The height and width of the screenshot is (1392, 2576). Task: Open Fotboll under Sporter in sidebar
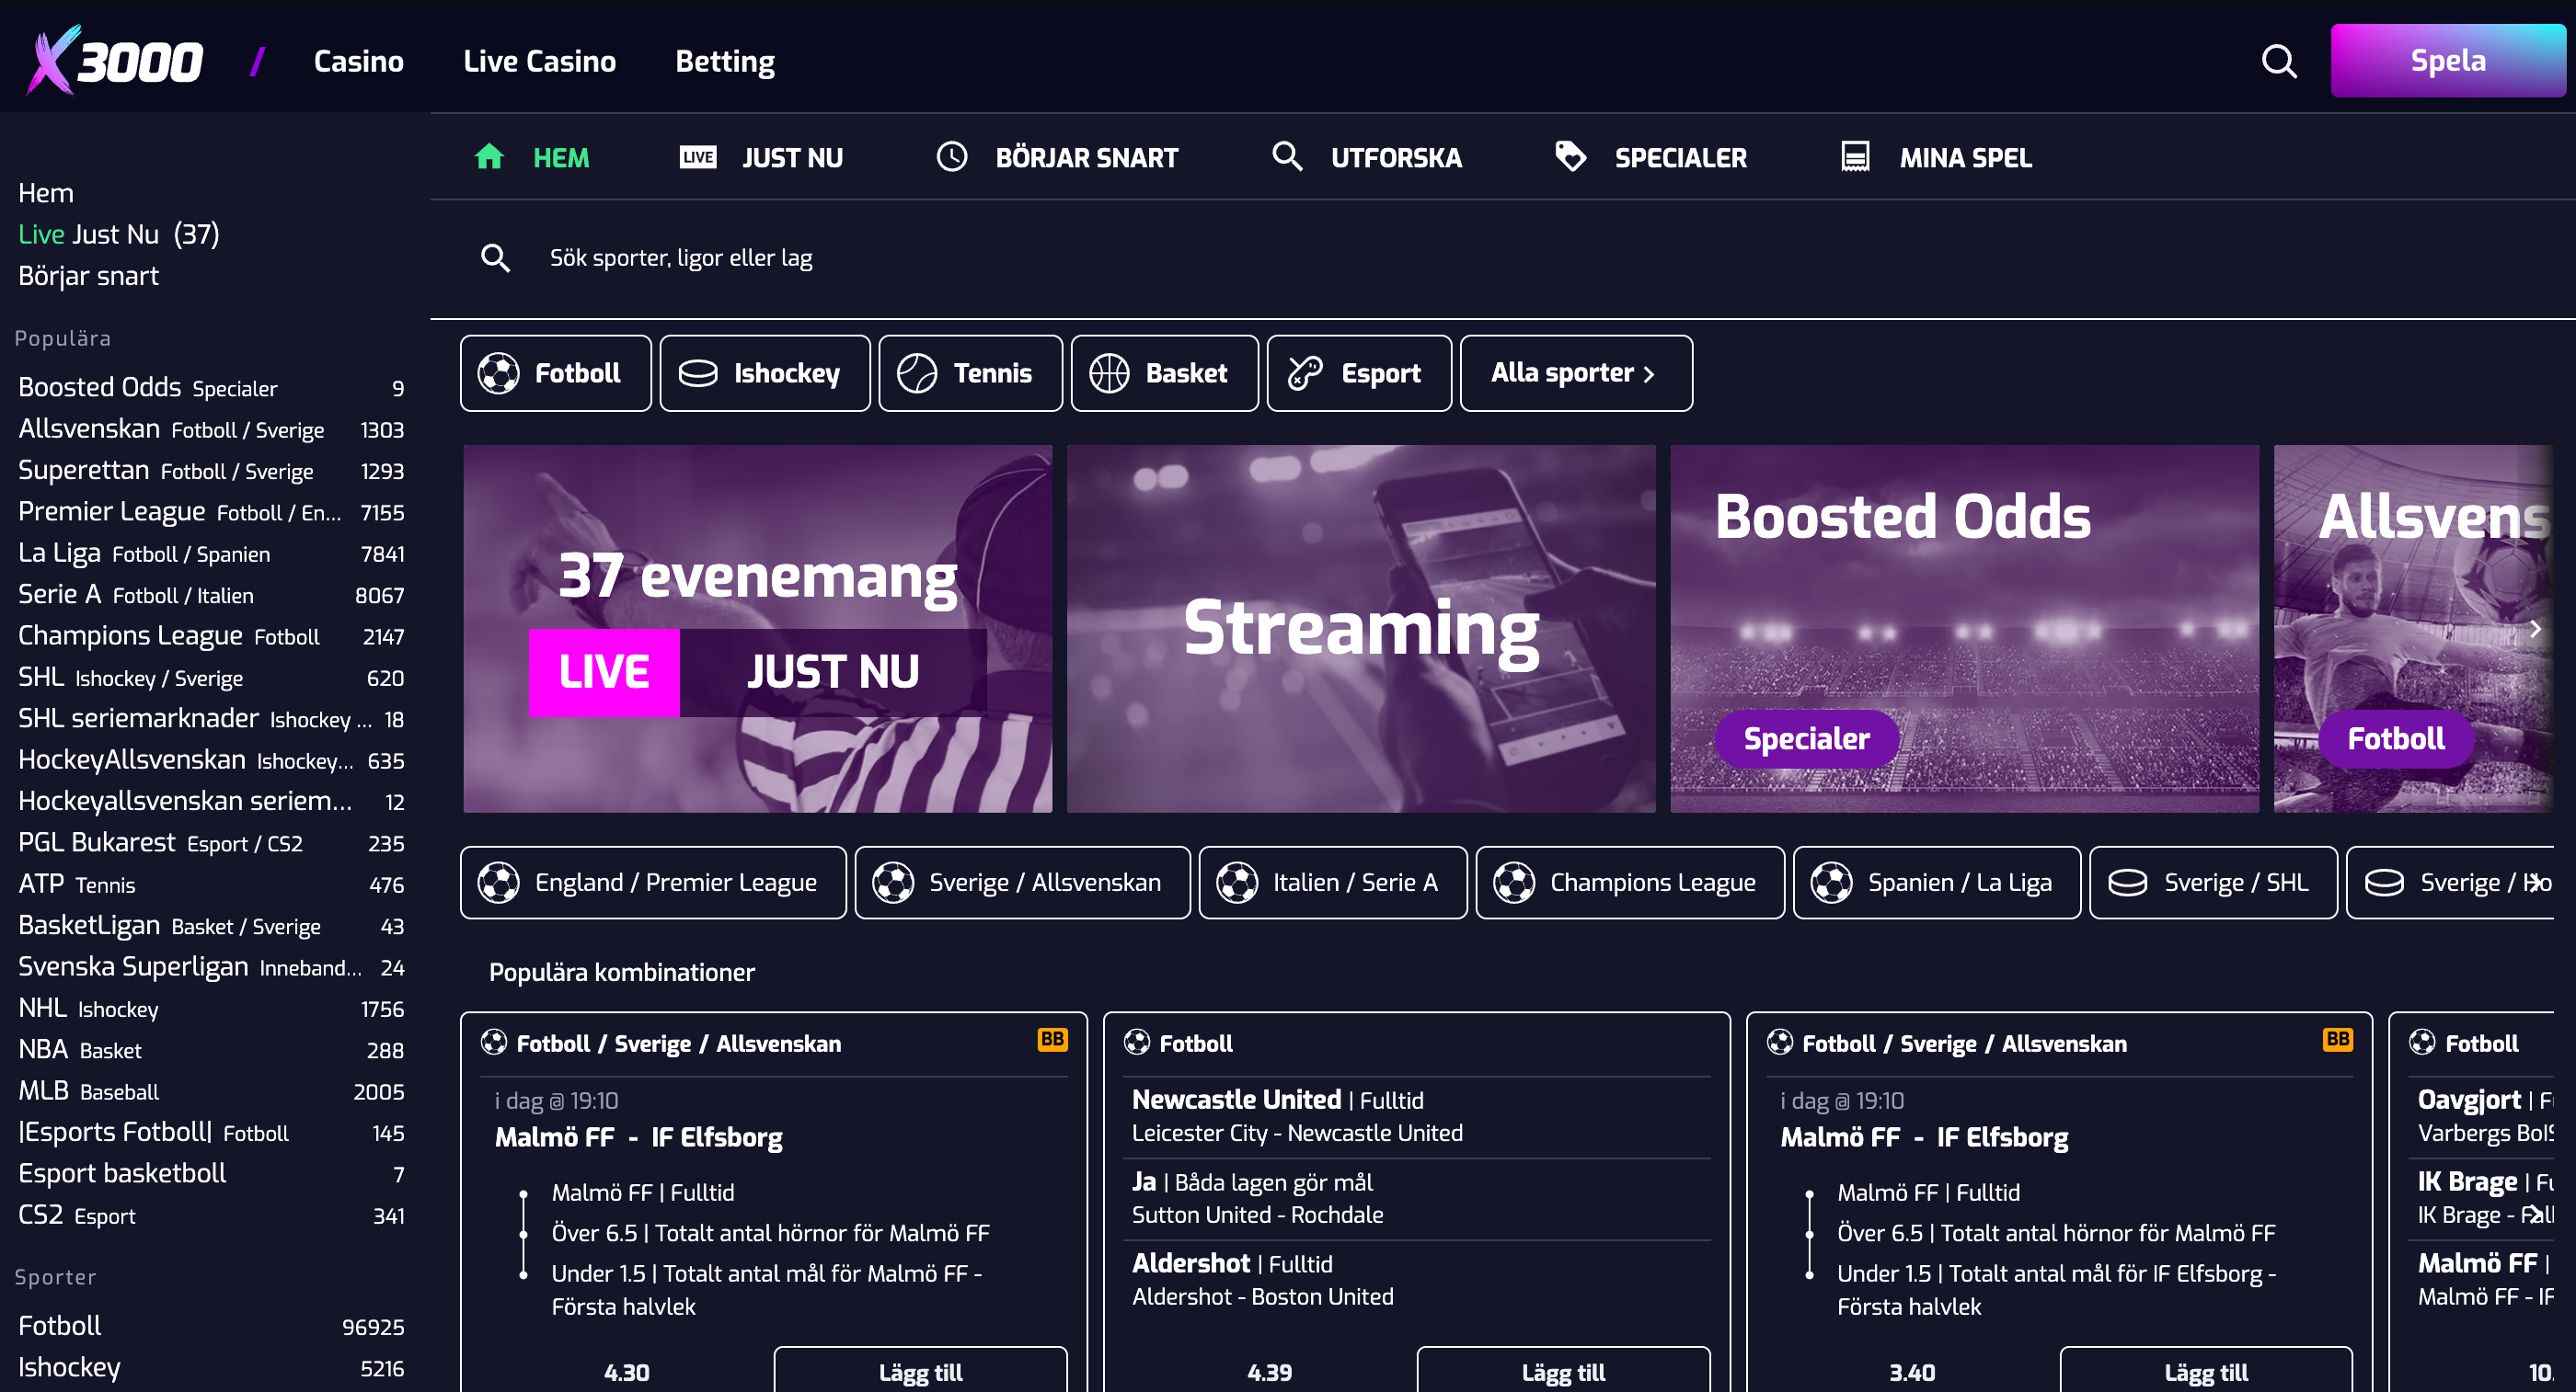pos(211,1326)
